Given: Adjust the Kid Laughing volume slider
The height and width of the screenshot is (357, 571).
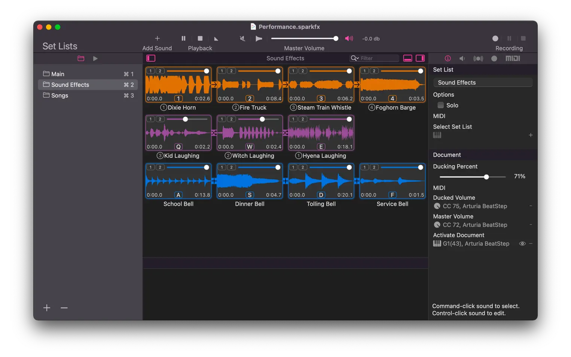Looking at the screenshot, I should click(187, 119).
